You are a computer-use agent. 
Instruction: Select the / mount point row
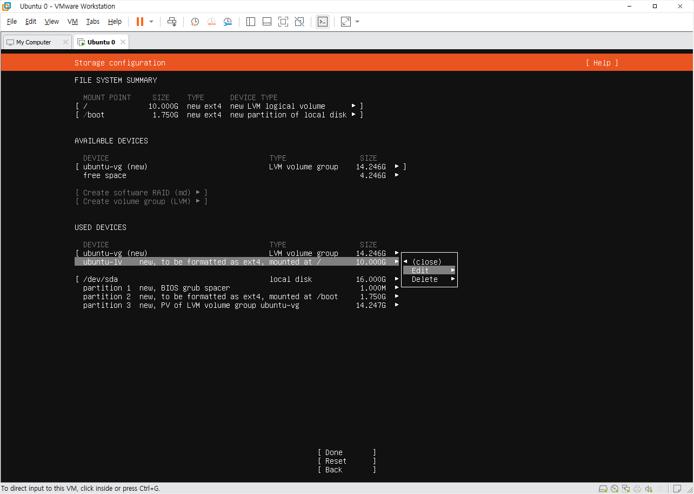pyautogui.click(x=219, y=106)
